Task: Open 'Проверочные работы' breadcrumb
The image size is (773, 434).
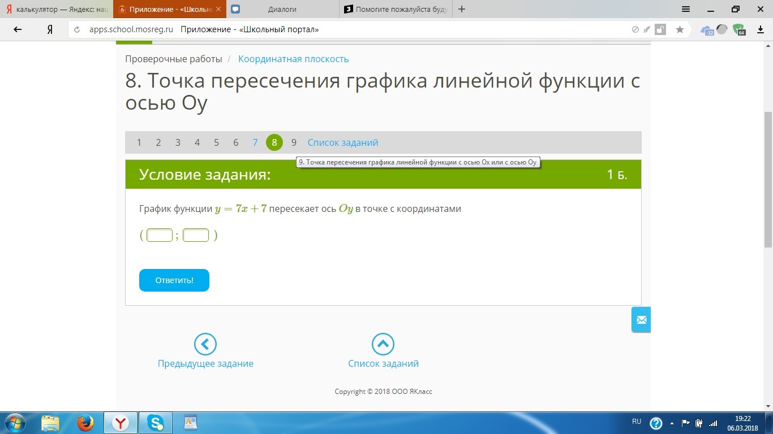Action: click(x=174, y=59)
